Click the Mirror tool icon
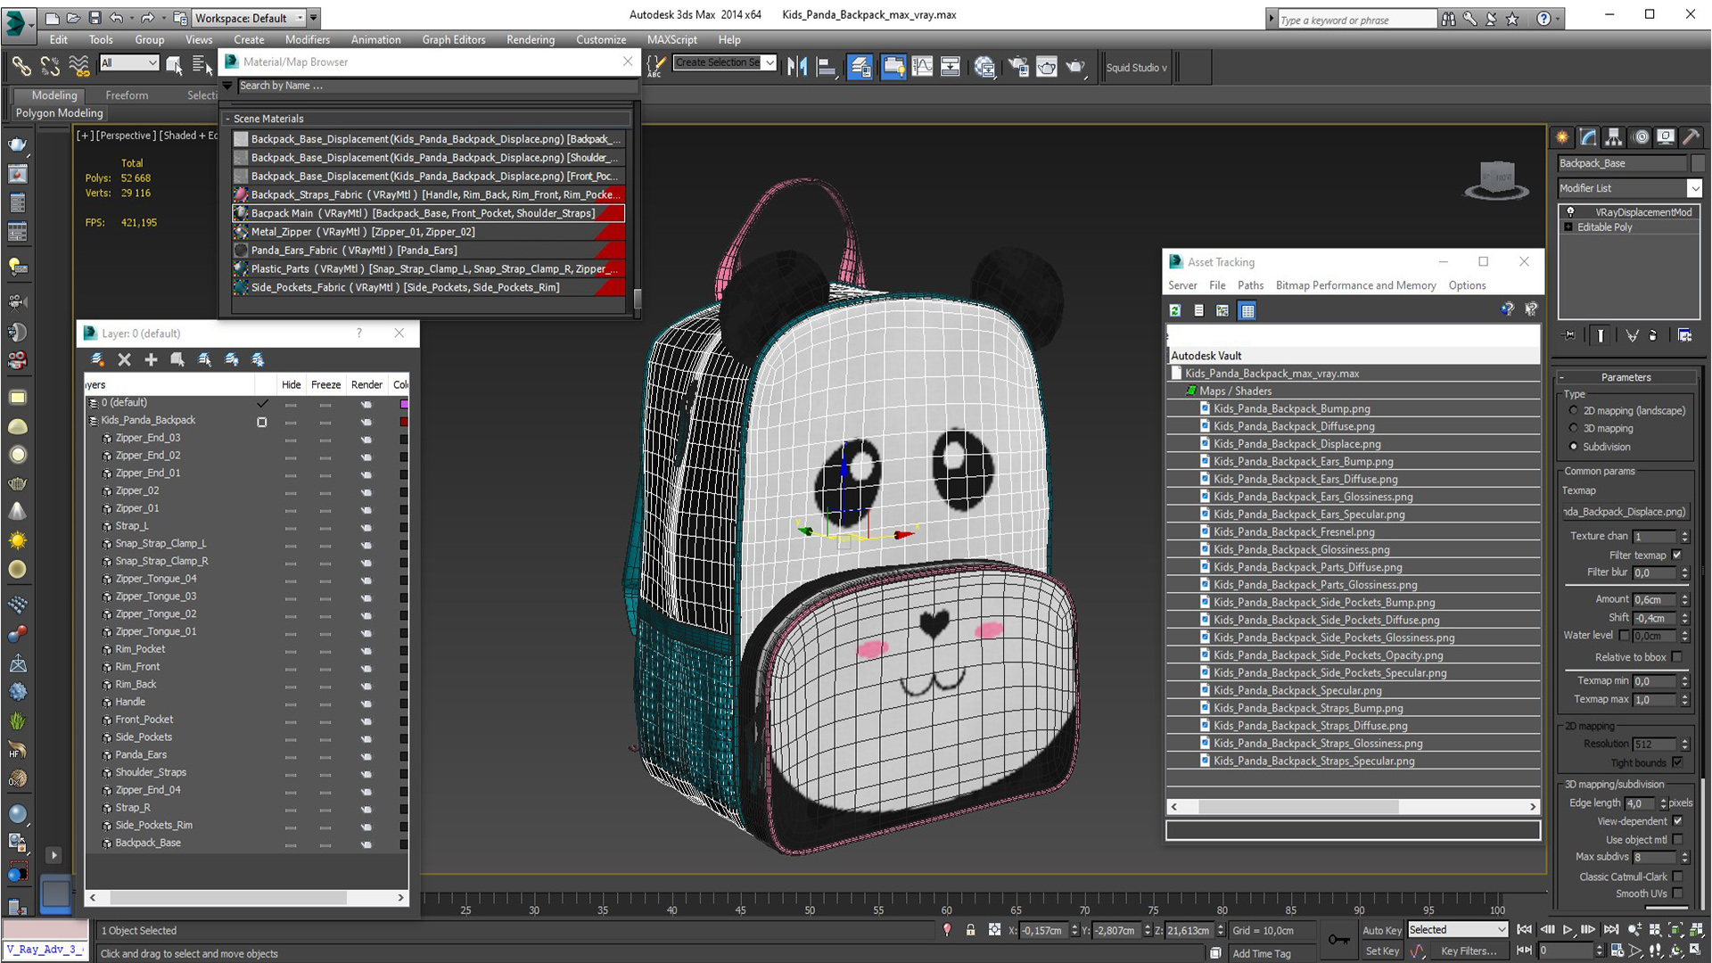Screen dimensions: 1712x963 click(x=796, y=67)
